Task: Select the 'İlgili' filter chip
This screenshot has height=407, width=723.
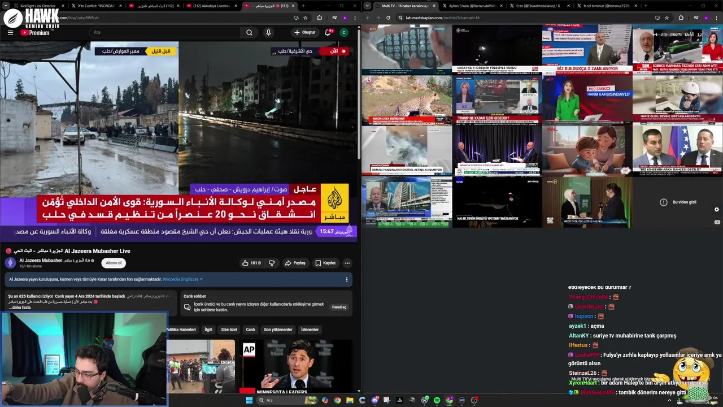Action: point(208,330)
